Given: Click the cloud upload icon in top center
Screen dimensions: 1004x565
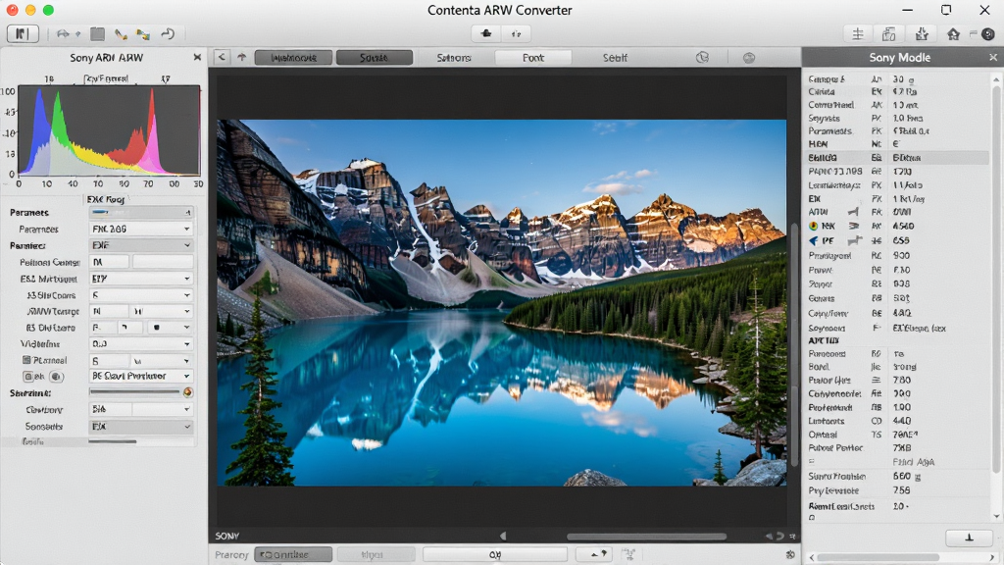Looking at the screenshot, I should coord(486,33).
